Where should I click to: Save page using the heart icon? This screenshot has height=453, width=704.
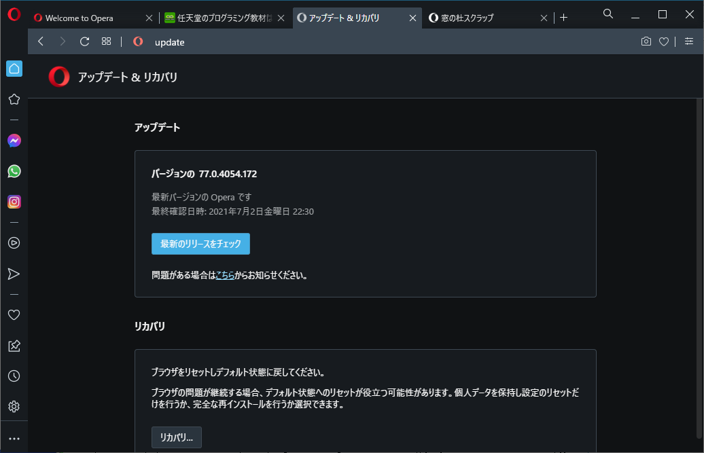pyautogui.click(x=664, y=41)
